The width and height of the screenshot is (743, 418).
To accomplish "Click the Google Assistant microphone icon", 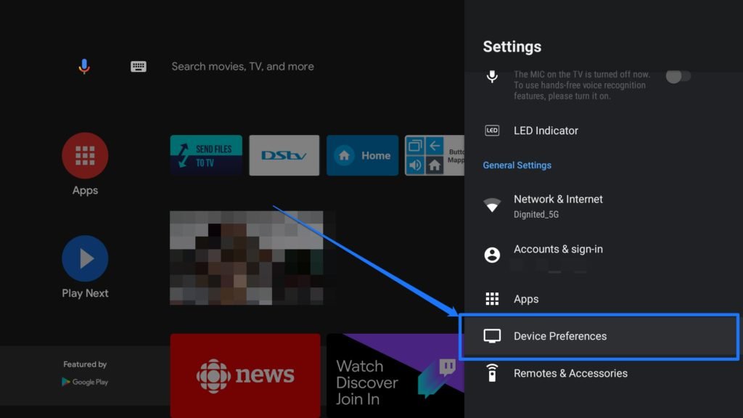I will tap(84, 67).
